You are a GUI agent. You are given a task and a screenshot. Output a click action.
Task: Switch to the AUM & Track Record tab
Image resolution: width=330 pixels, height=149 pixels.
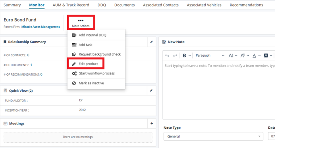point(71,5)
